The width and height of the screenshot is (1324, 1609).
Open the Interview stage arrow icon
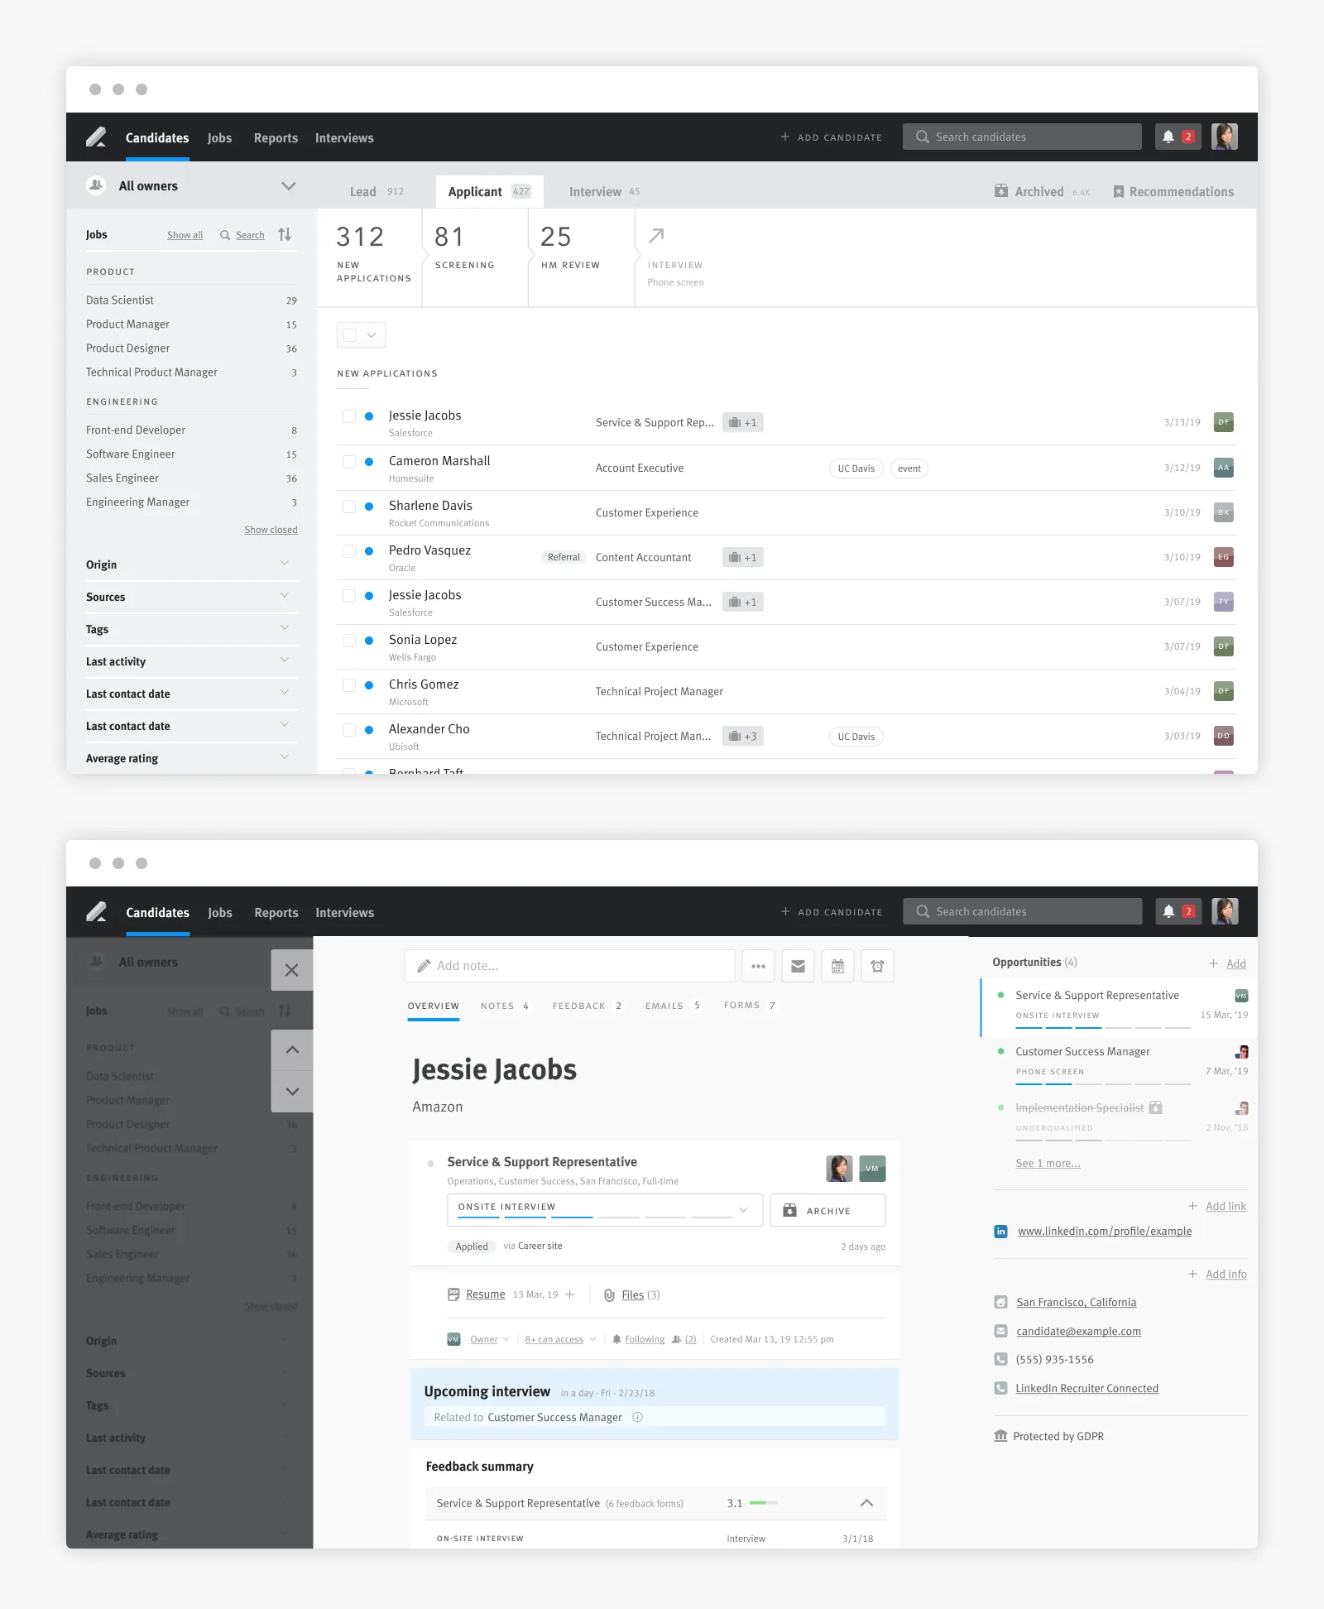(656, 236)
